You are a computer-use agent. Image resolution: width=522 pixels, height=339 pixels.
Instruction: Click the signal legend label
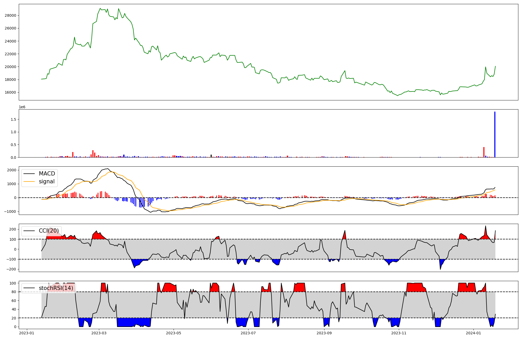click(x=47, y=181)
